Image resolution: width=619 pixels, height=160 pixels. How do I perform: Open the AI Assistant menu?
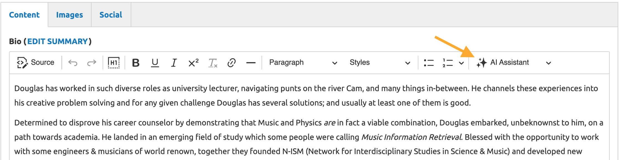[514, 63]
